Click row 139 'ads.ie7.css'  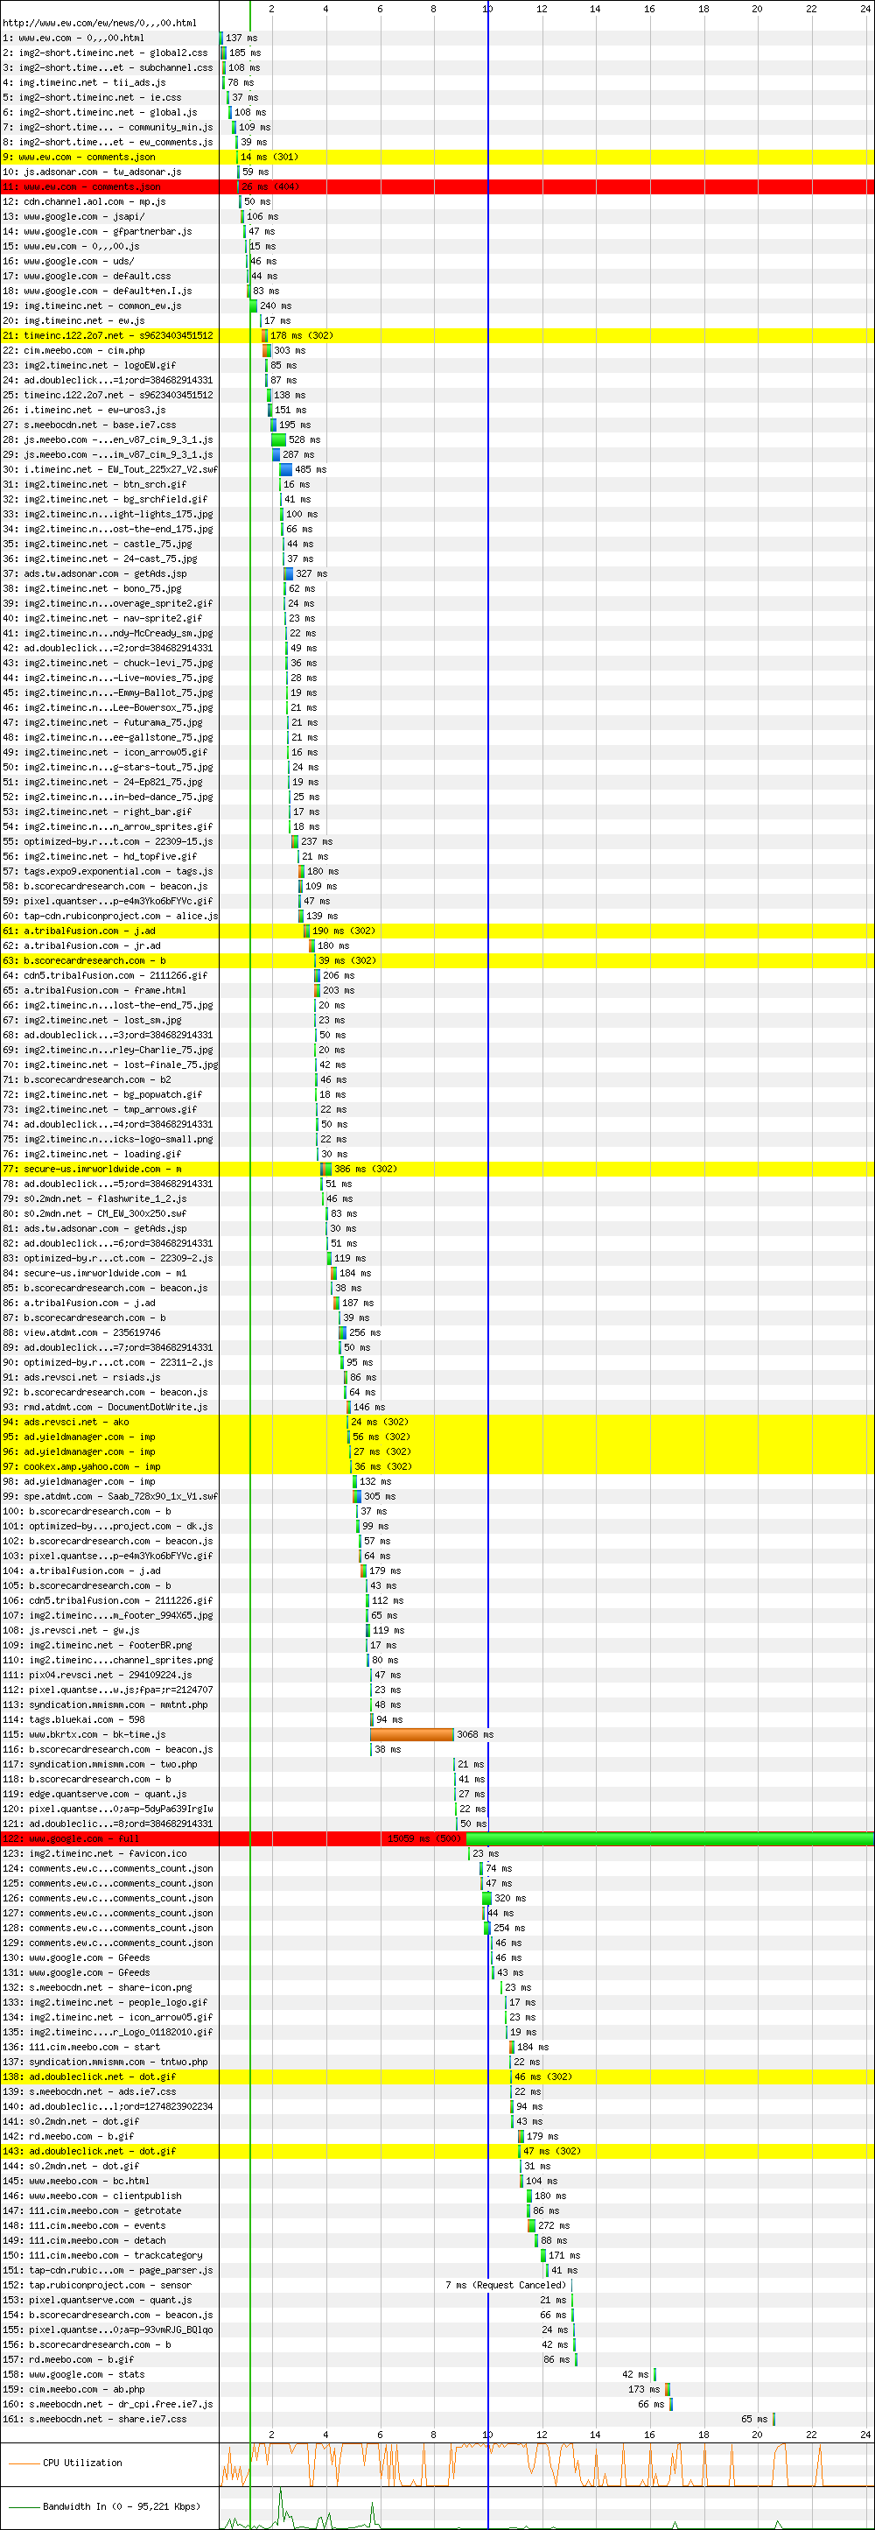(x=437, y=2092)
